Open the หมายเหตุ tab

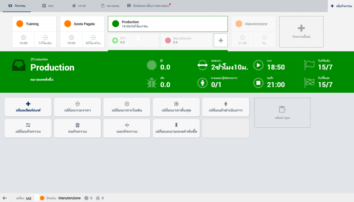click(x=110, y=6)
